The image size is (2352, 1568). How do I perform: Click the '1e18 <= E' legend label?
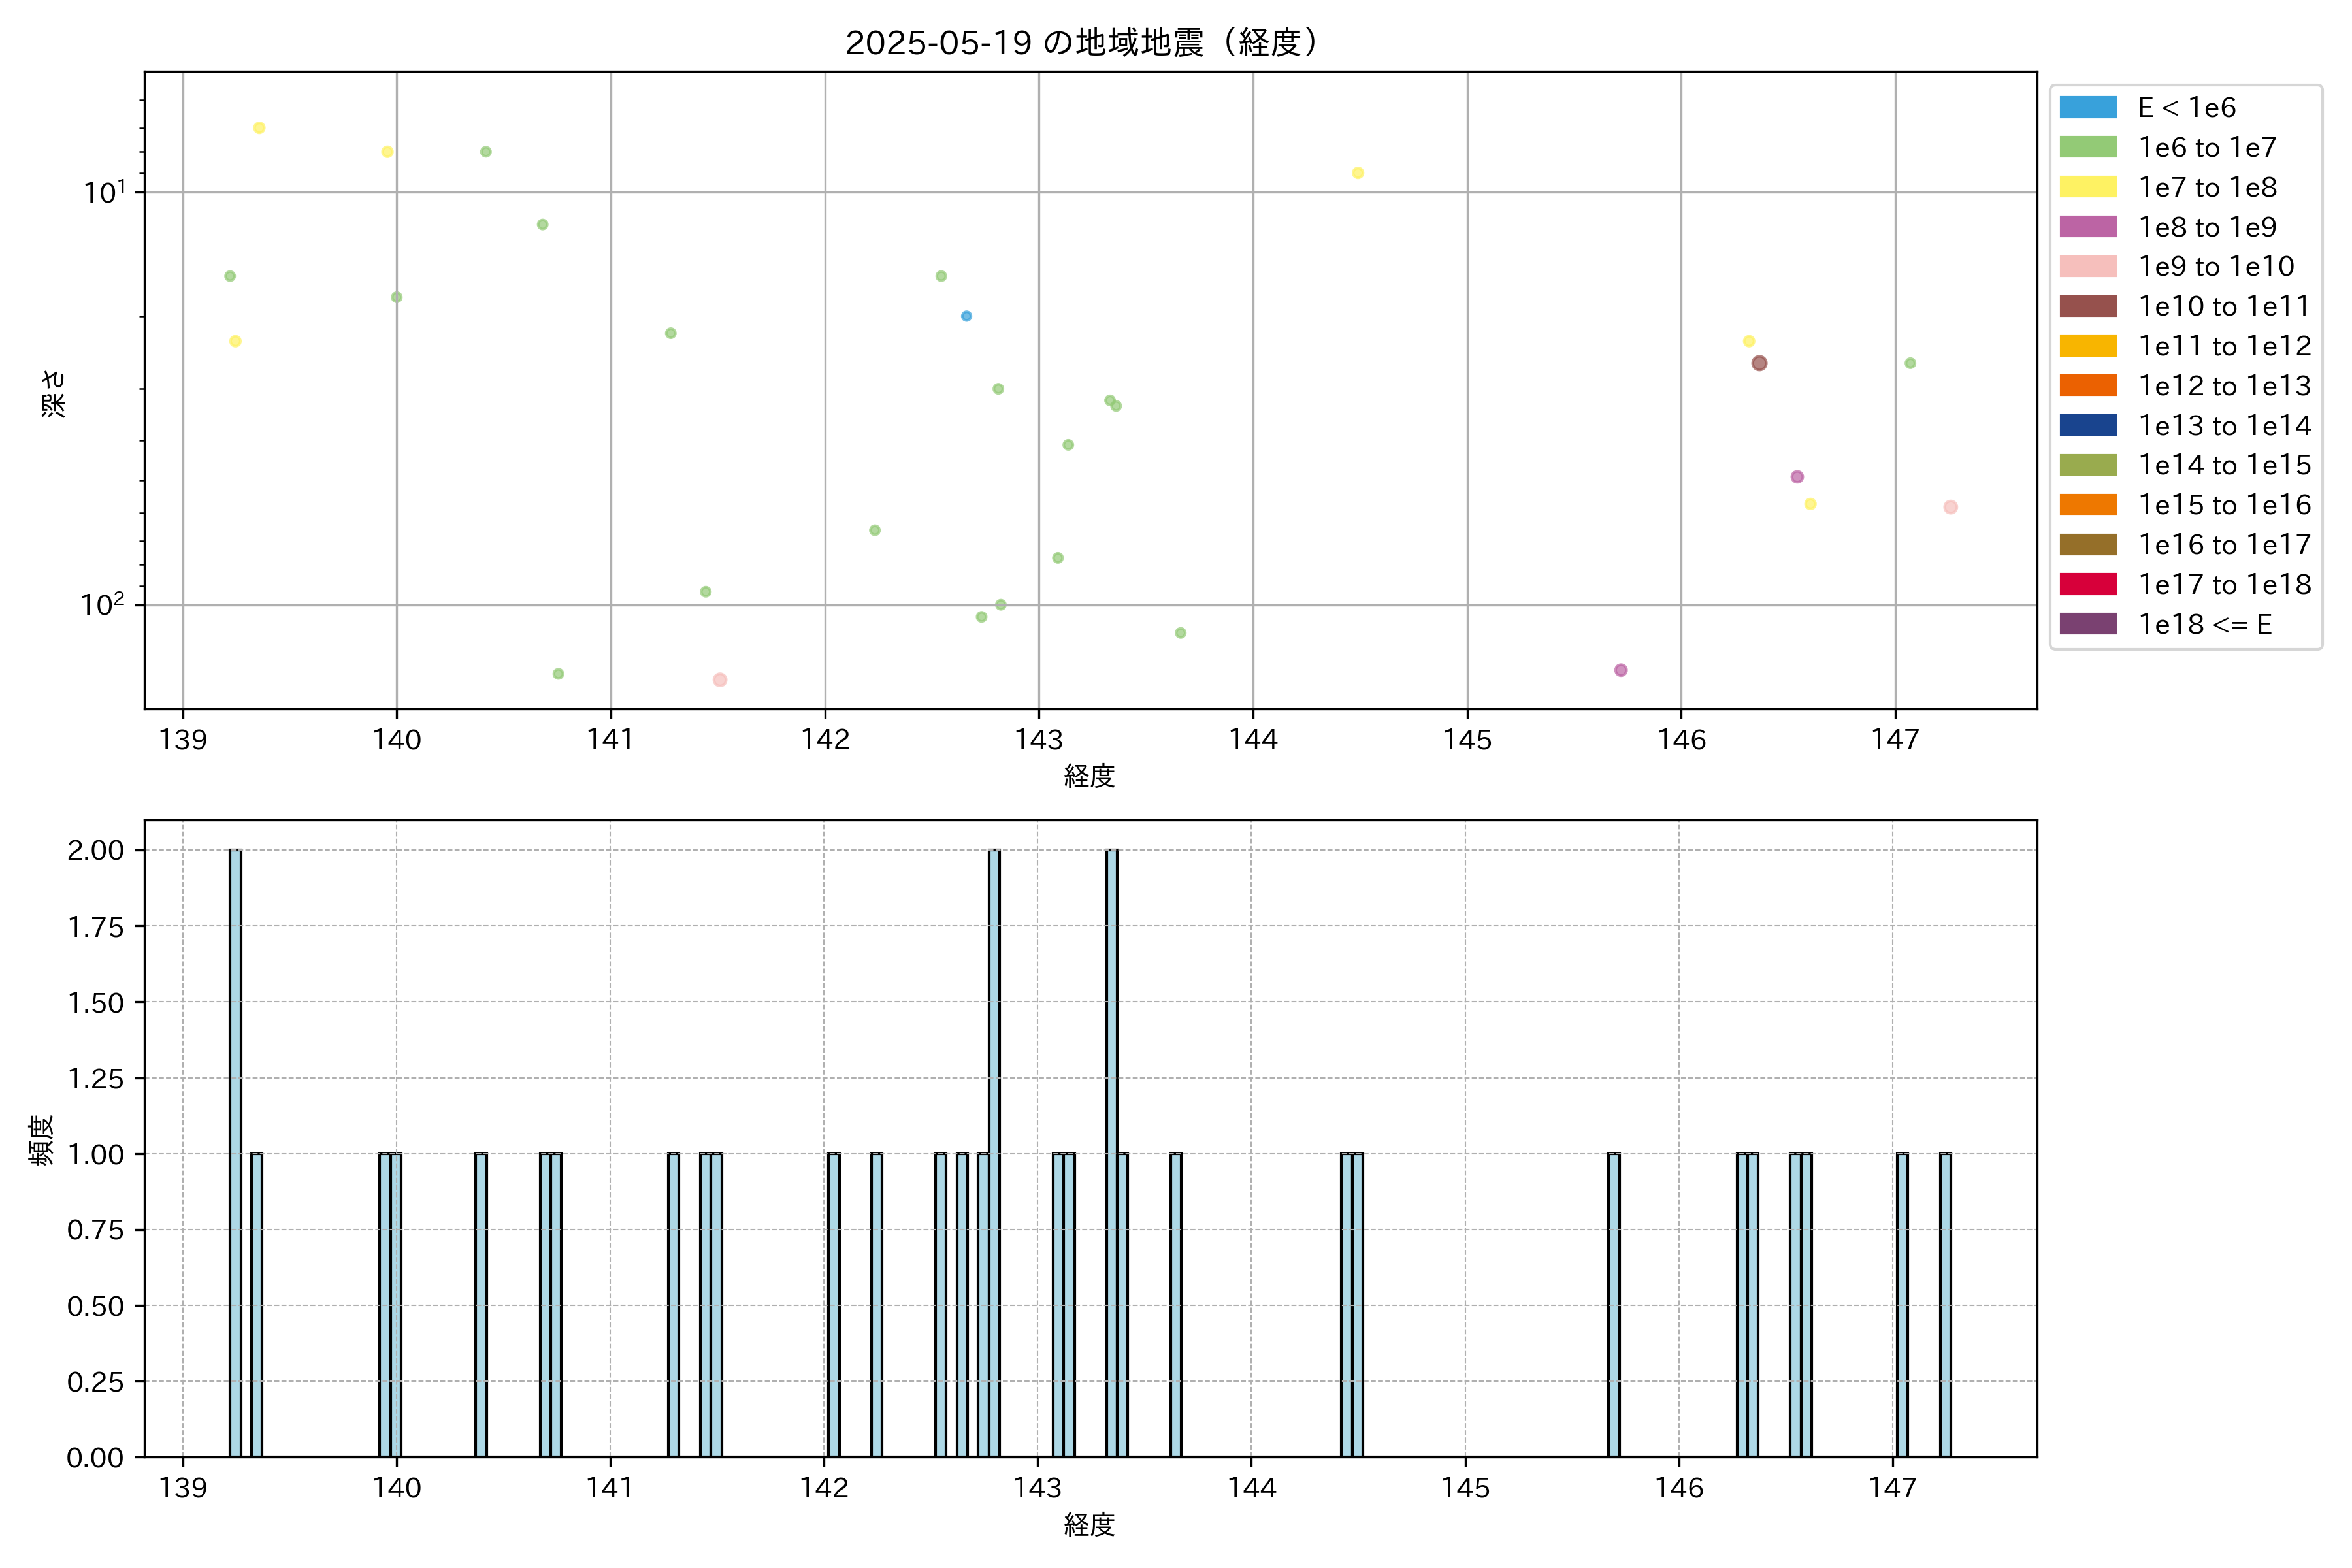point(2204,624)
